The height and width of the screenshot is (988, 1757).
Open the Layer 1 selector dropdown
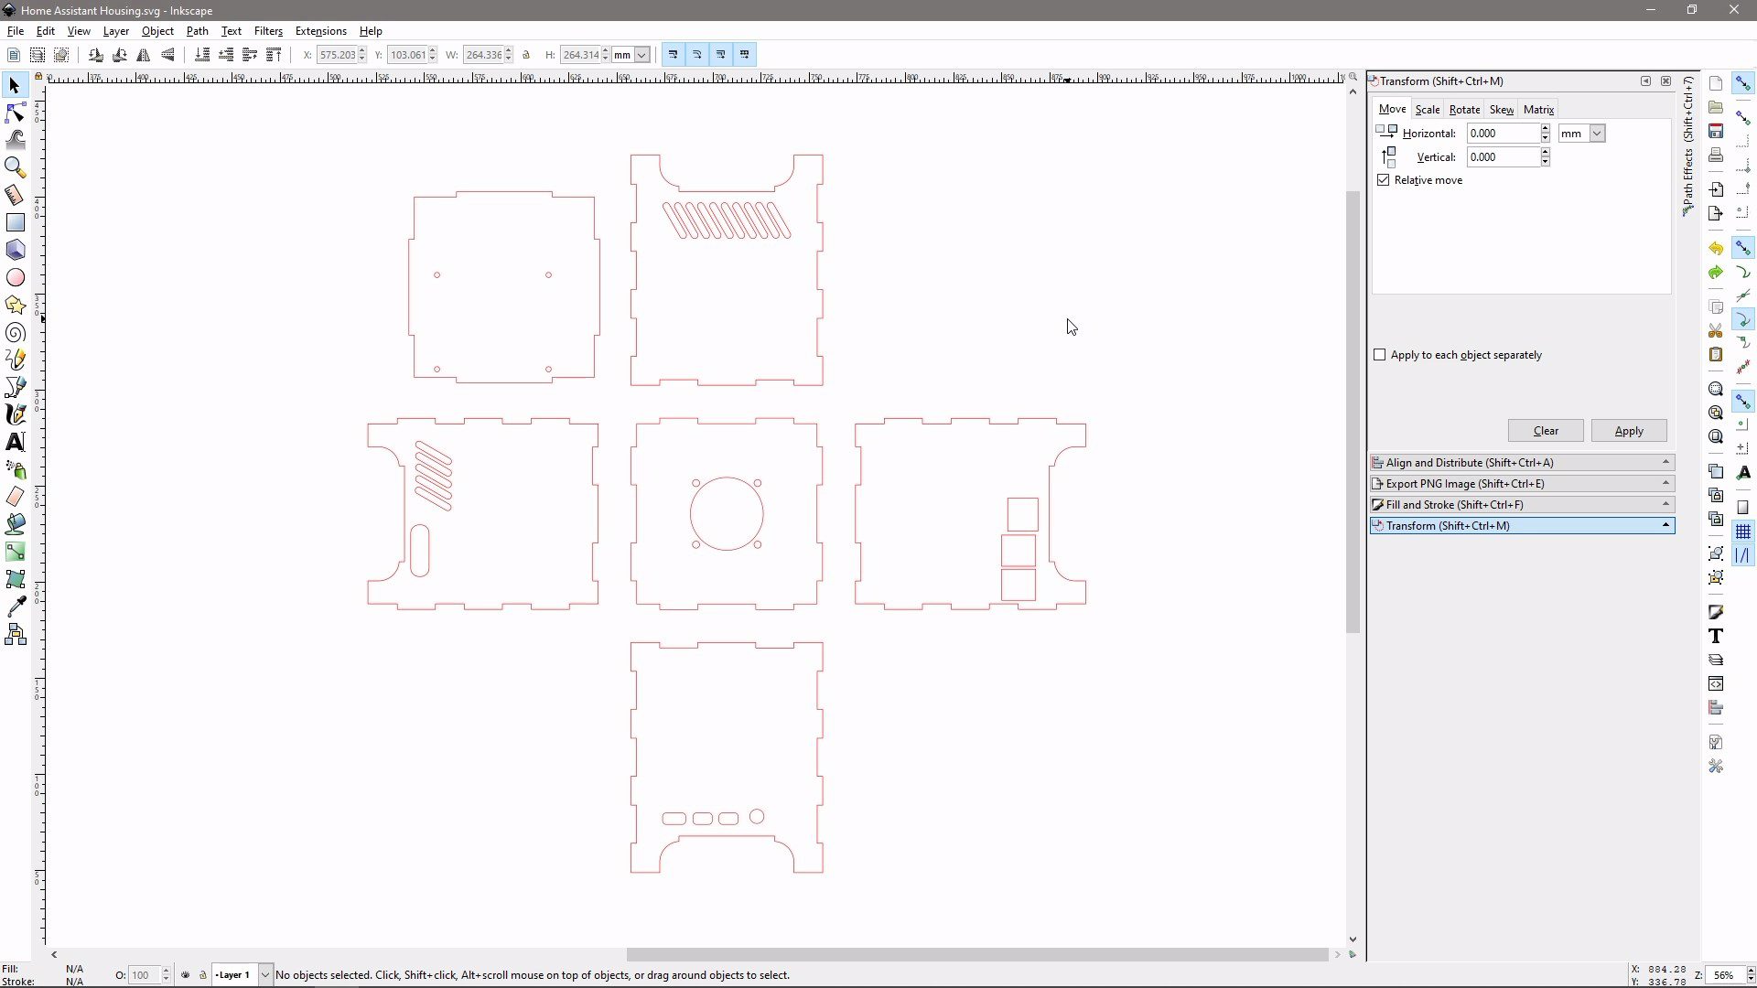[265, 975]
